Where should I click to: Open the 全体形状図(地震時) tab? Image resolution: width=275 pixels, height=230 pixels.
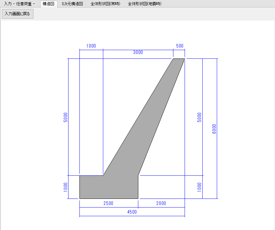point(145,4)
